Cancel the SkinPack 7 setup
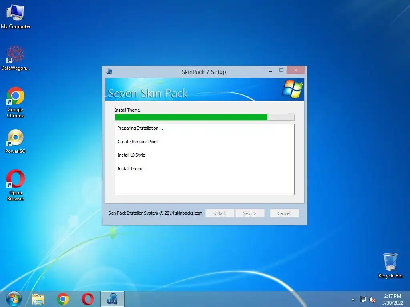 coord(284,213)
